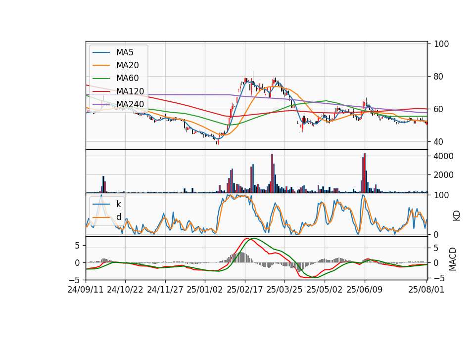Click the tallest volume bar near 25/06/09

(365, 173)
